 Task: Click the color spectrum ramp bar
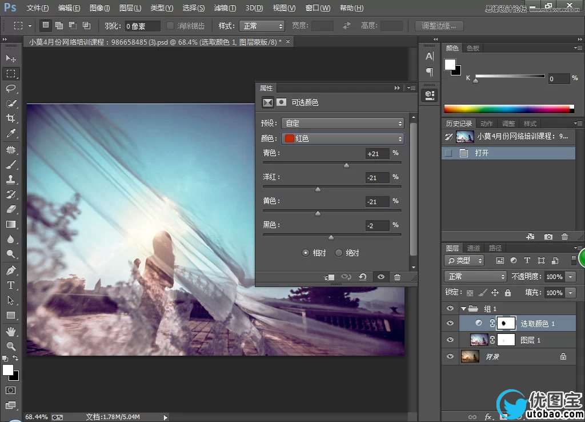click(x=509, y=109)
